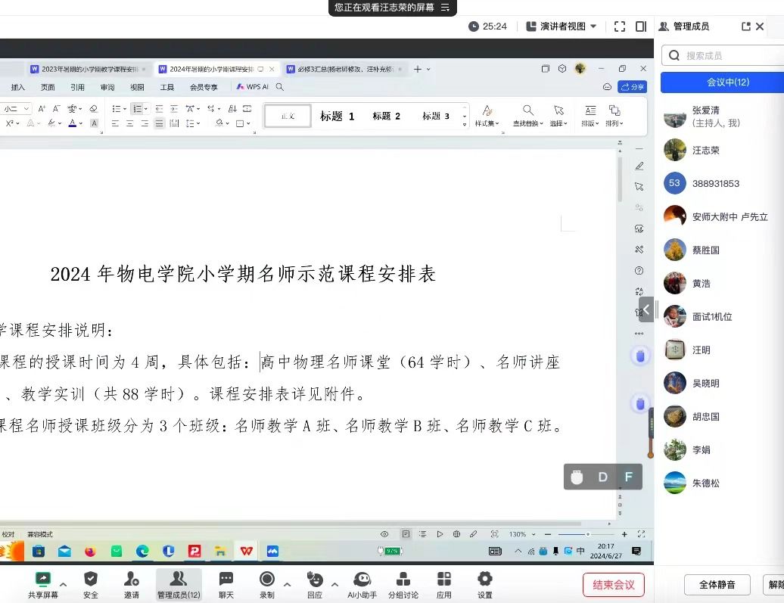Toggle the font color button
Image resolution: width=784 pixels, height=603 pixels.
point(73,122)
